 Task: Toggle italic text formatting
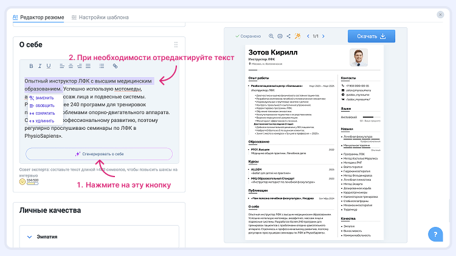click(x=40, y=66)
